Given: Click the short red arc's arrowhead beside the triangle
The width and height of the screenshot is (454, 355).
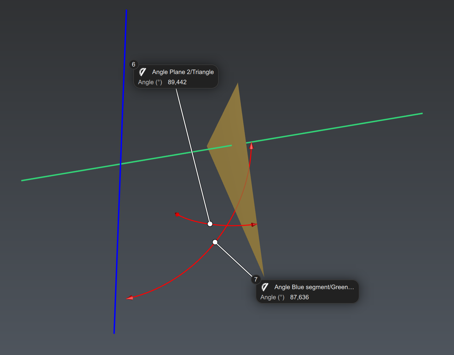Looking at the screenshot, I should click(x=254, y=225).
